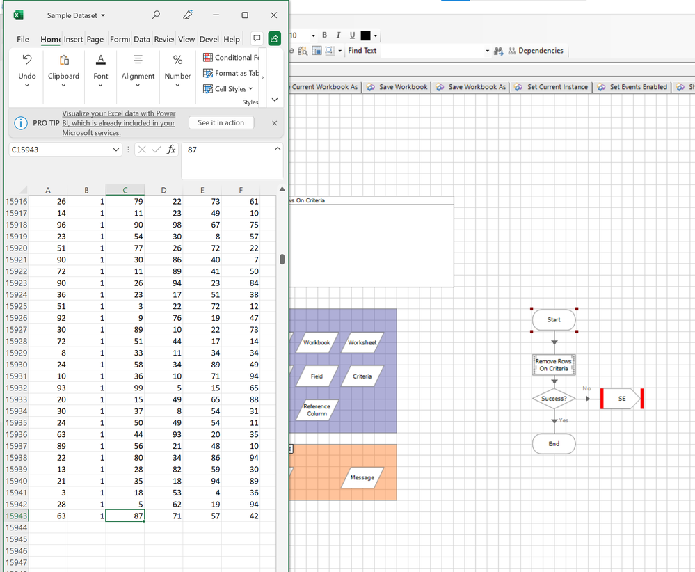This screenshot has height=572, width=695.
Task: Open the Alignment group
Action: [x=138, y=71]
